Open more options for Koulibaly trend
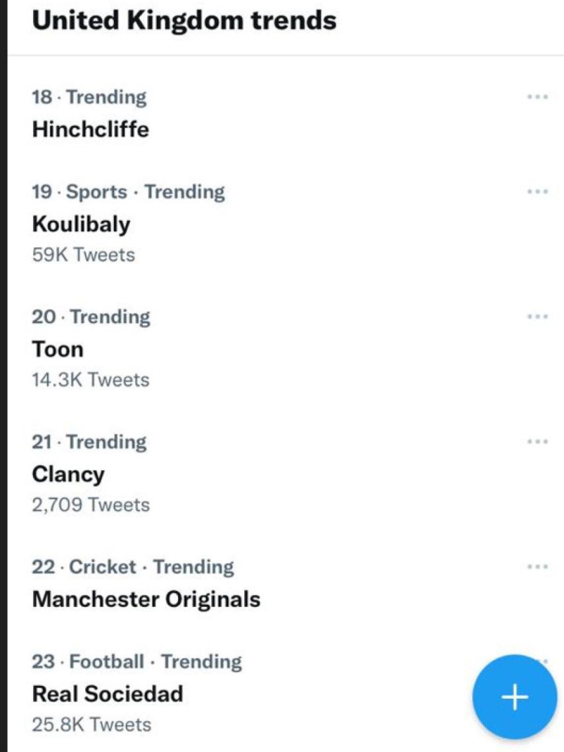564x752 pixels. 538,192
